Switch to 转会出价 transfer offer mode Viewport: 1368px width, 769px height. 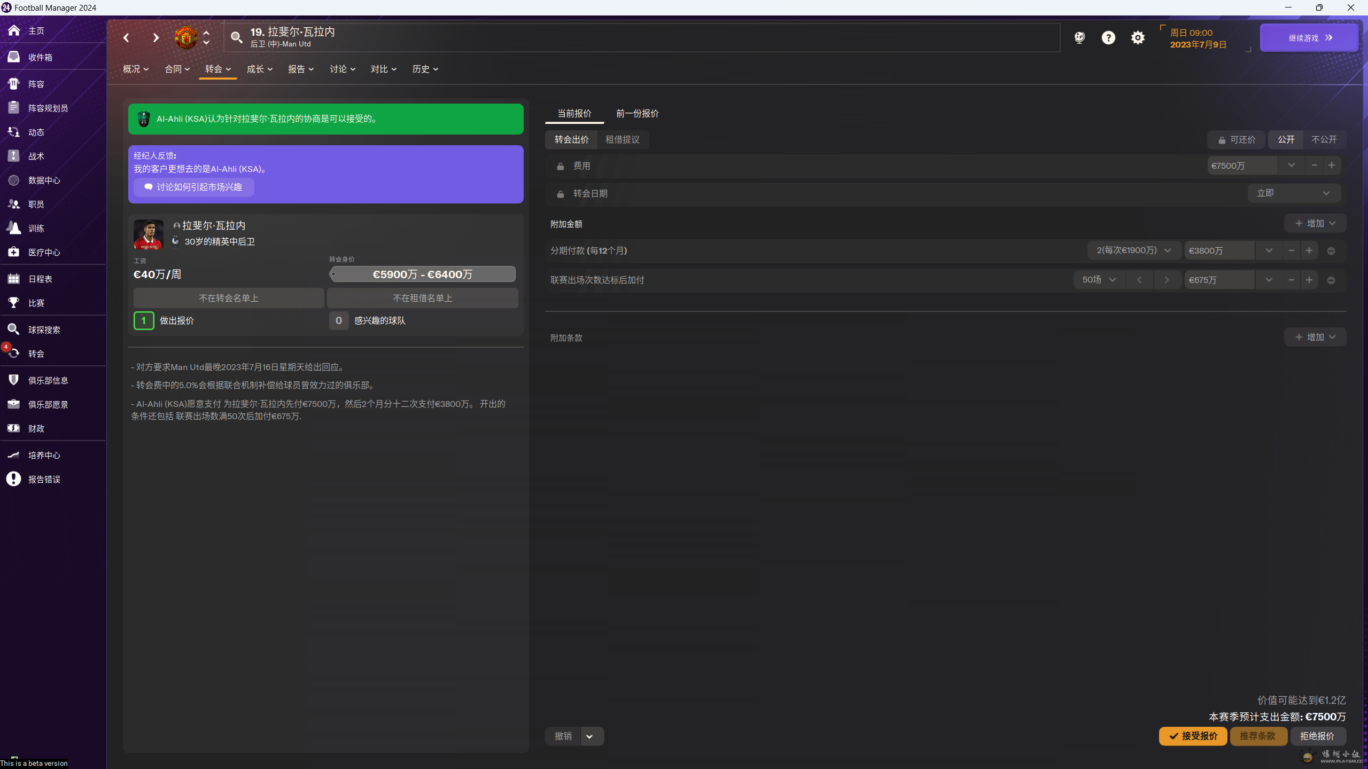point(571,139)
